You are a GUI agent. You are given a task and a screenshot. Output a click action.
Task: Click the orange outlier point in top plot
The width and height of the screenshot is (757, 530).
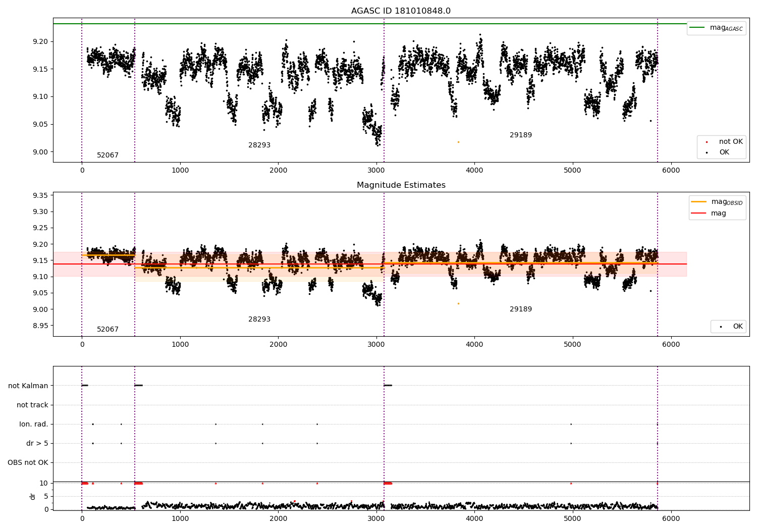(458, 142)
